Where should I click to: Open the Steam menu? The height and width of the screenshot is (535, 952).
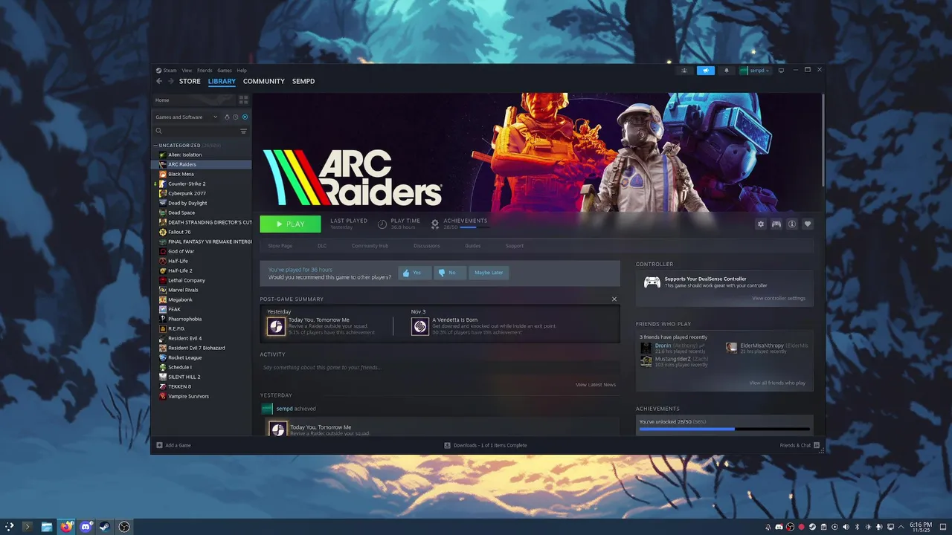[x=167, y=71]
